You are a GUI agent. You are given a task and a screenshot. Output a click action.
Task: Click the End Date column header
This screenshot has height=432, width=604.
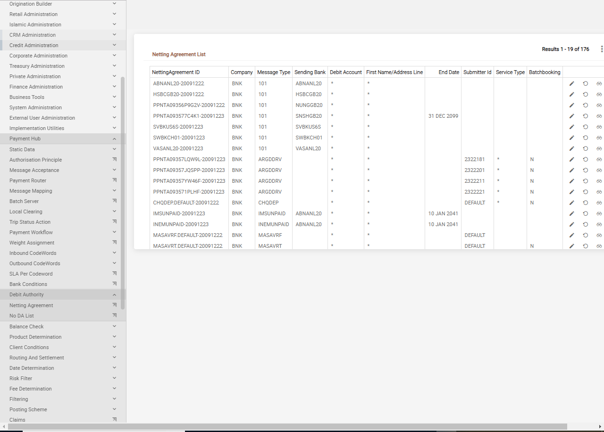[x=448, y=72]
